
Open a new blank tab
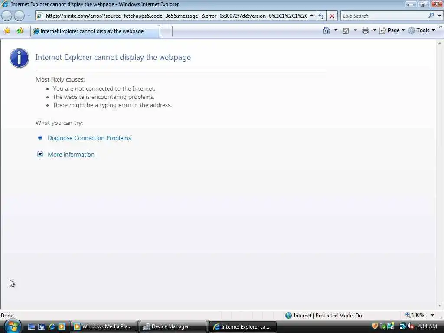pos(166,31)
